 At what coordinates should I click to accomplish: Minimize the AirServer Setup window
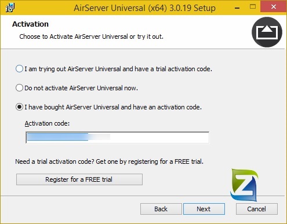click(237, 8)
